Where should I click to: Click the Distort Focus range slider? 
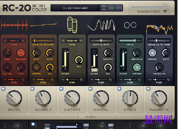pyautogui.click(x=65, y=60)
